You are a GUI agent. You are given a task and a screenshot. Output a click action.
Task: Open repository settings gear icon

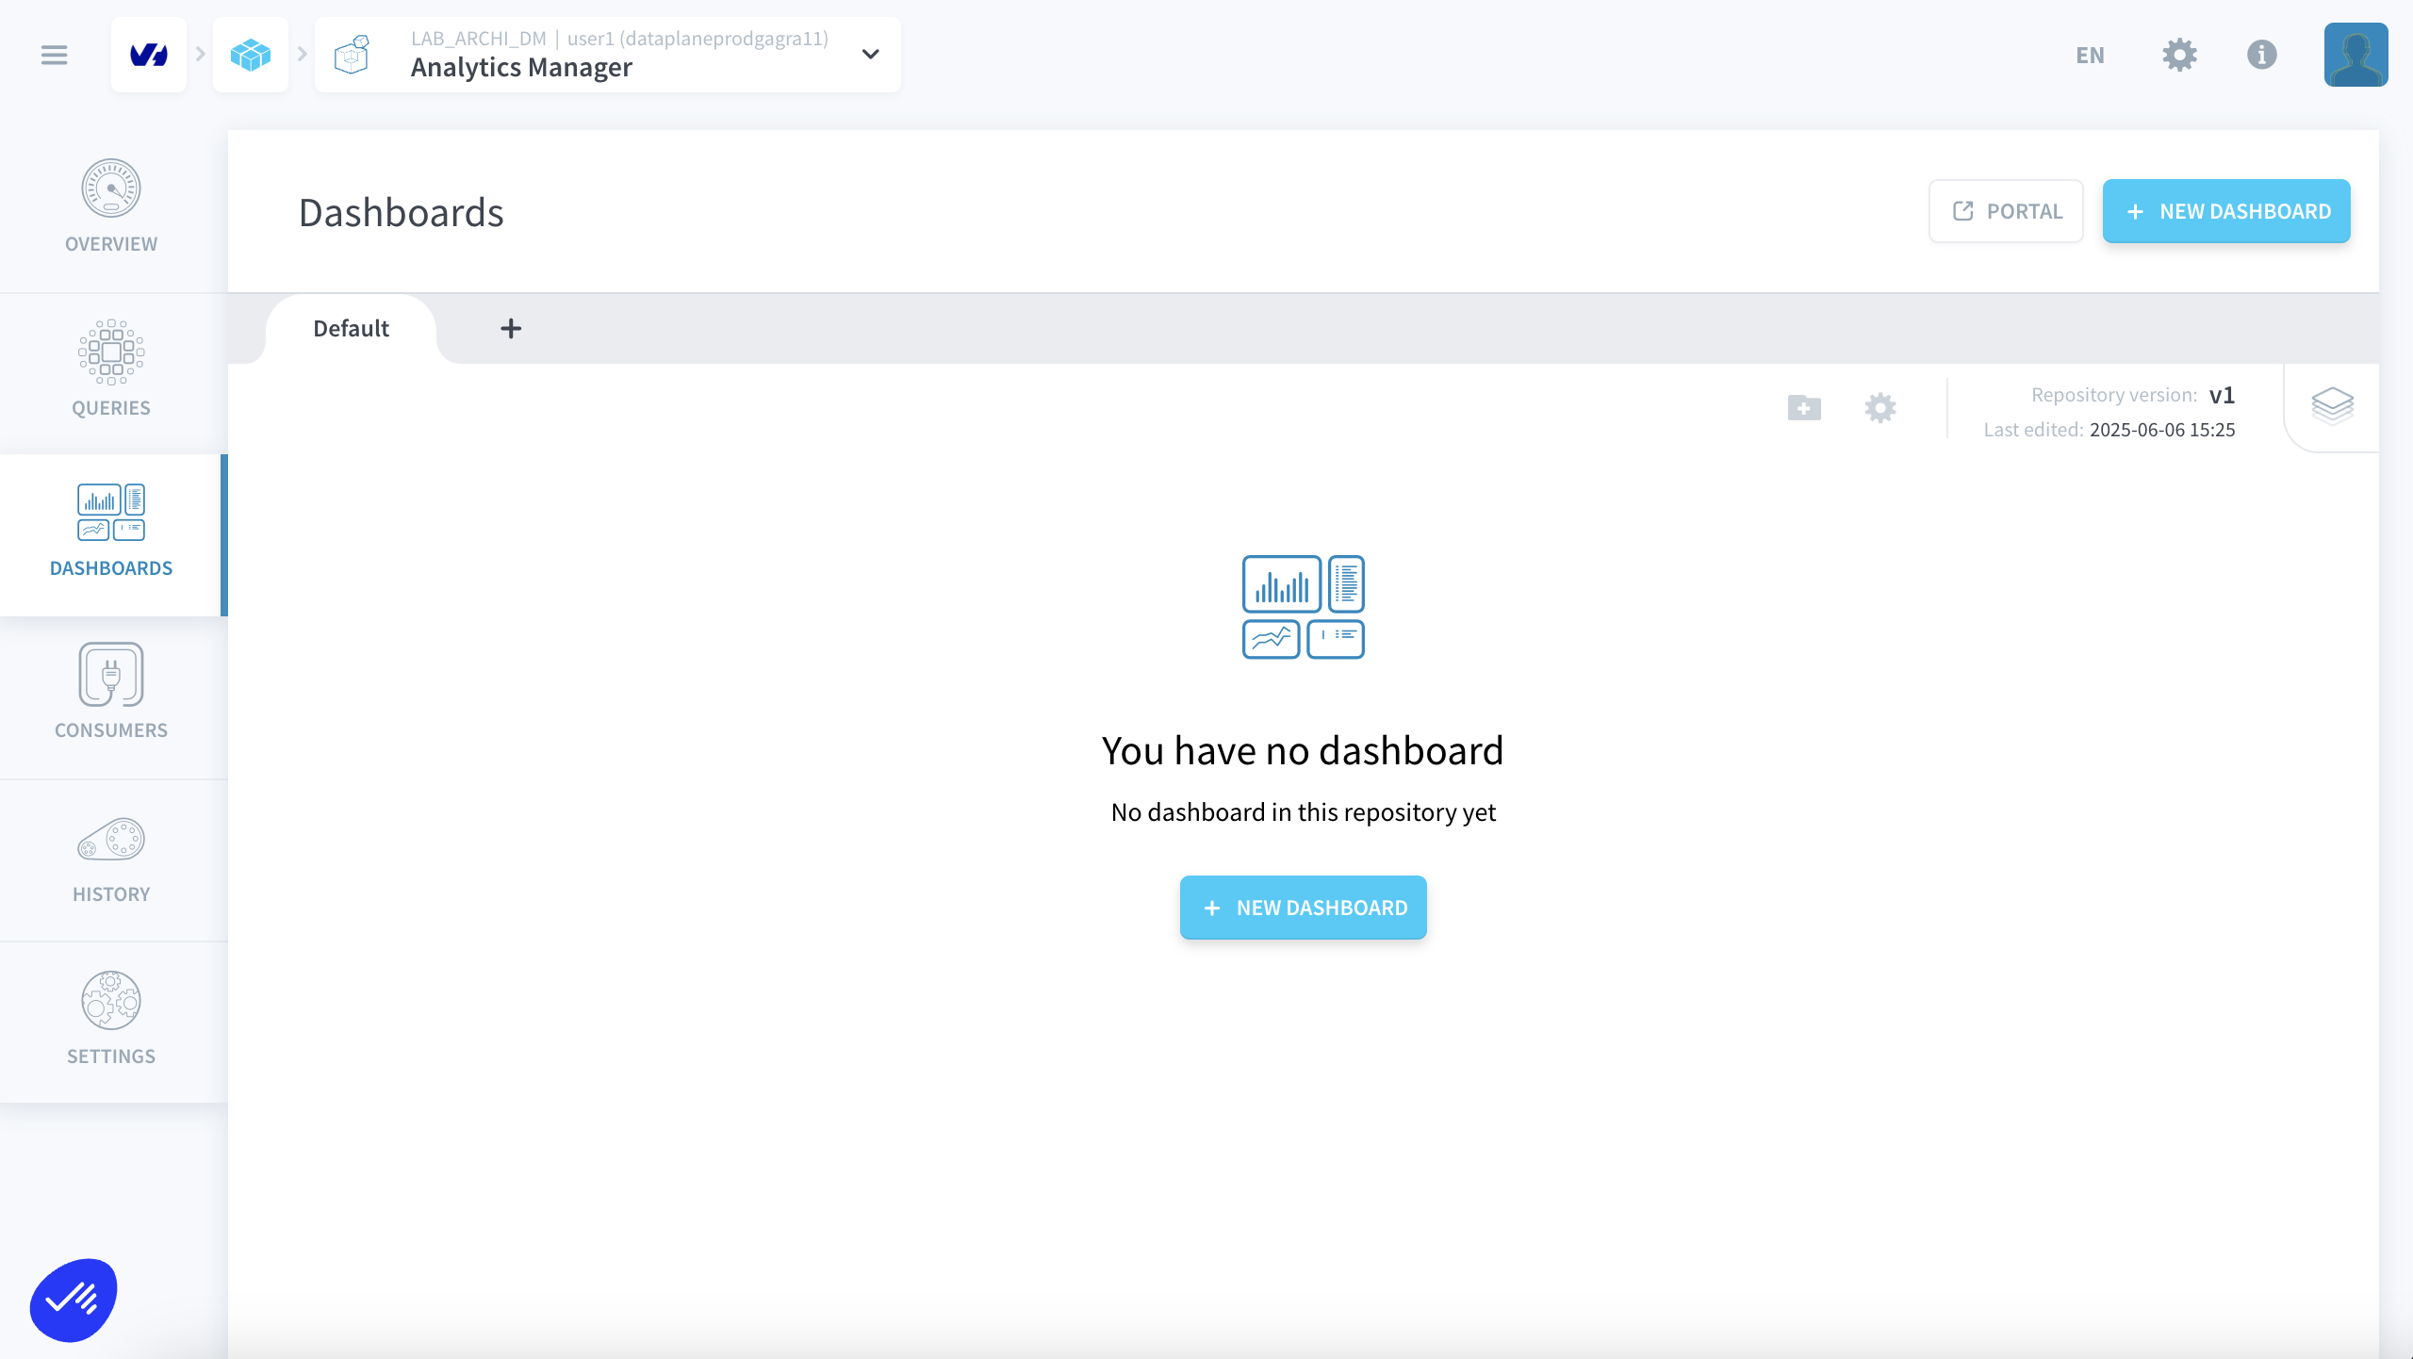coord(1880,408)
